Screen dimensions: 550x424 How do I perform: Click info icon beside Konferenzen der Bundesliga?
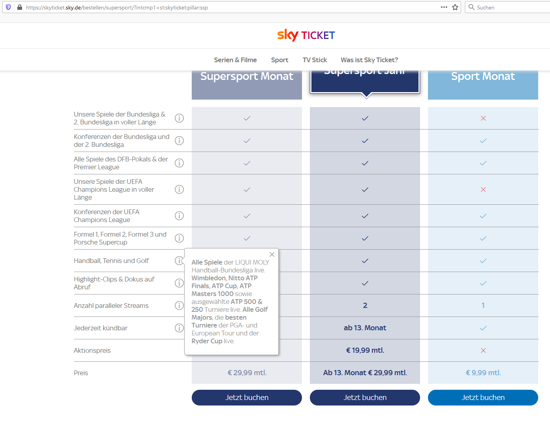click(179, 141)
